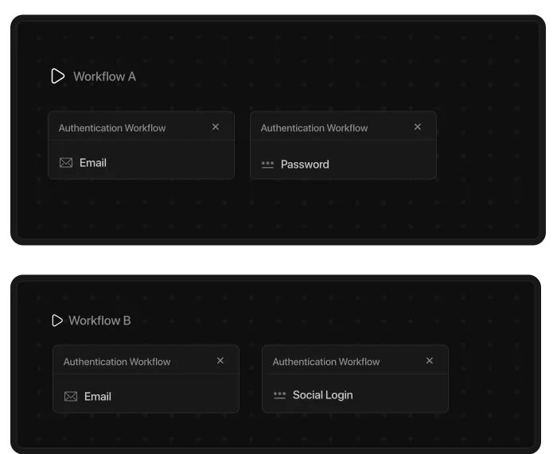Run Workflow A with the play icon

click(x=57, y=76)
